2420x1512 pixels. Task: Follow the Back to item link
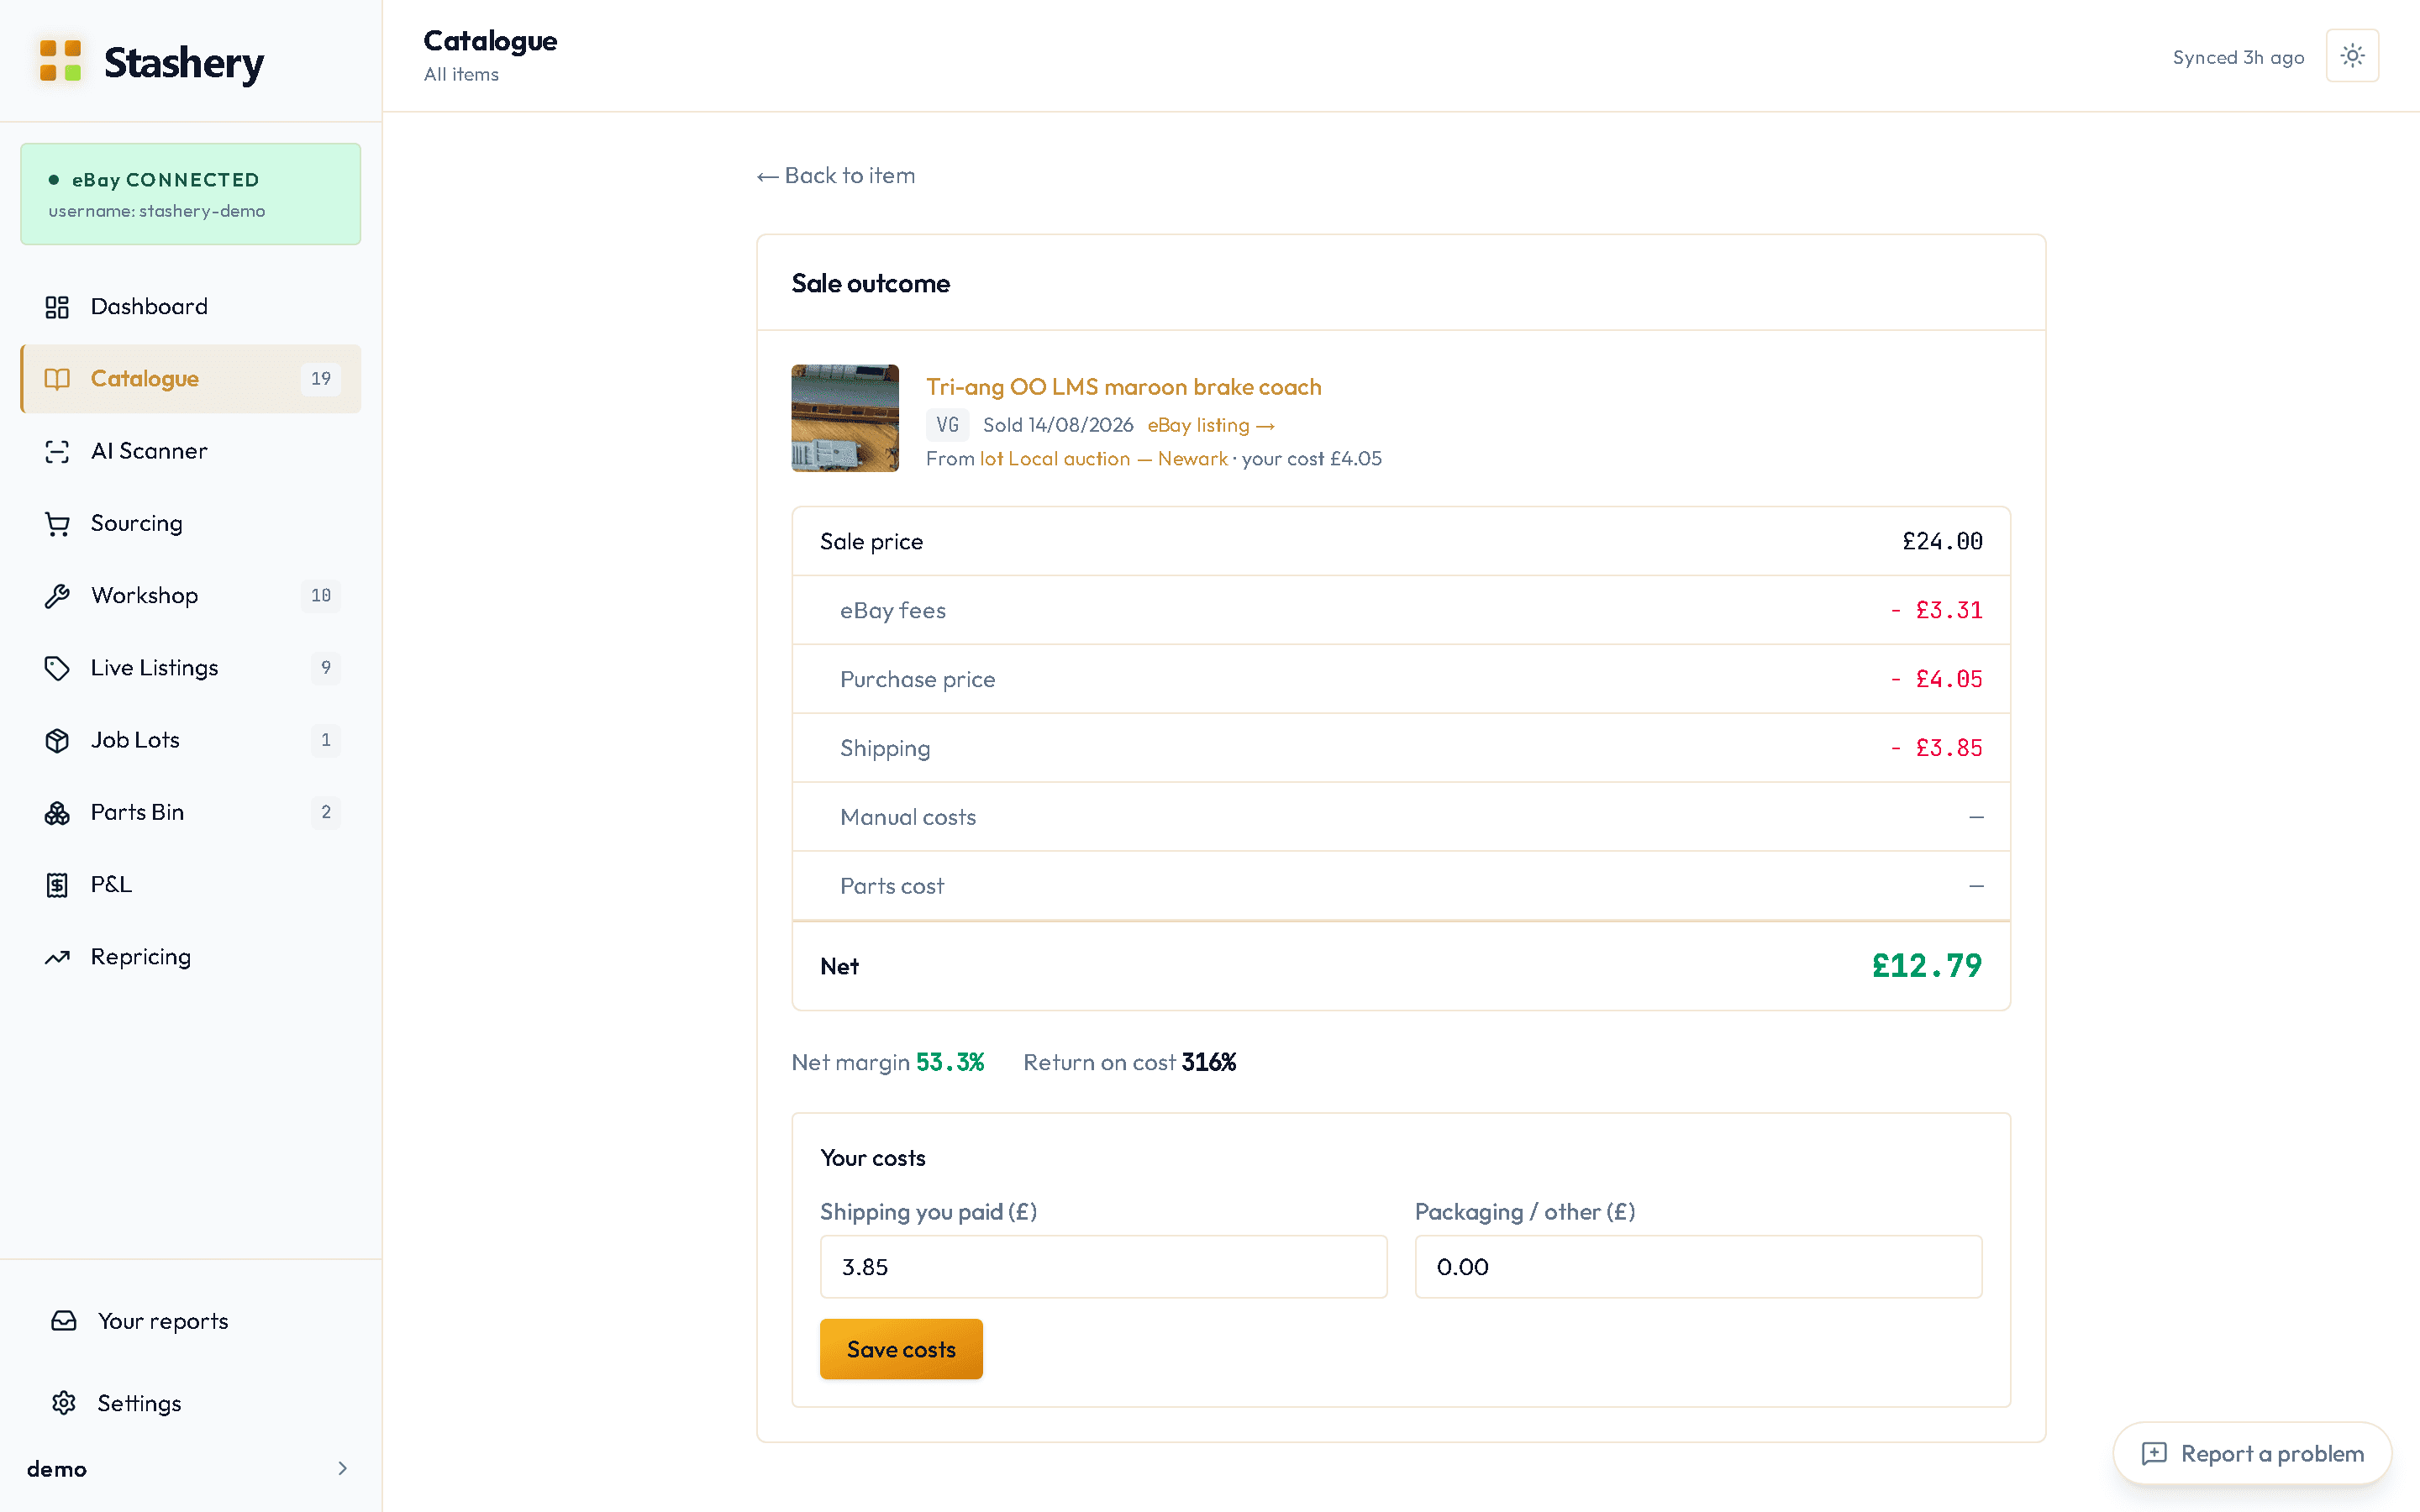click(836, 176)
